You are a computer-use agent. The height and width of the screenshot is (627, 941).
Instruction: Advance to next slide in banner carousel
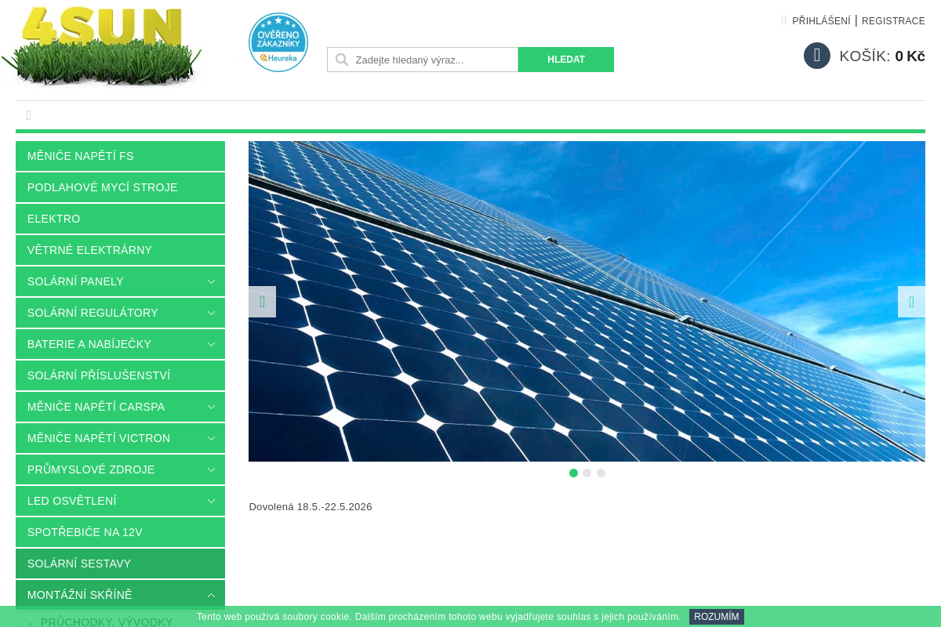[x=911, y=302]
